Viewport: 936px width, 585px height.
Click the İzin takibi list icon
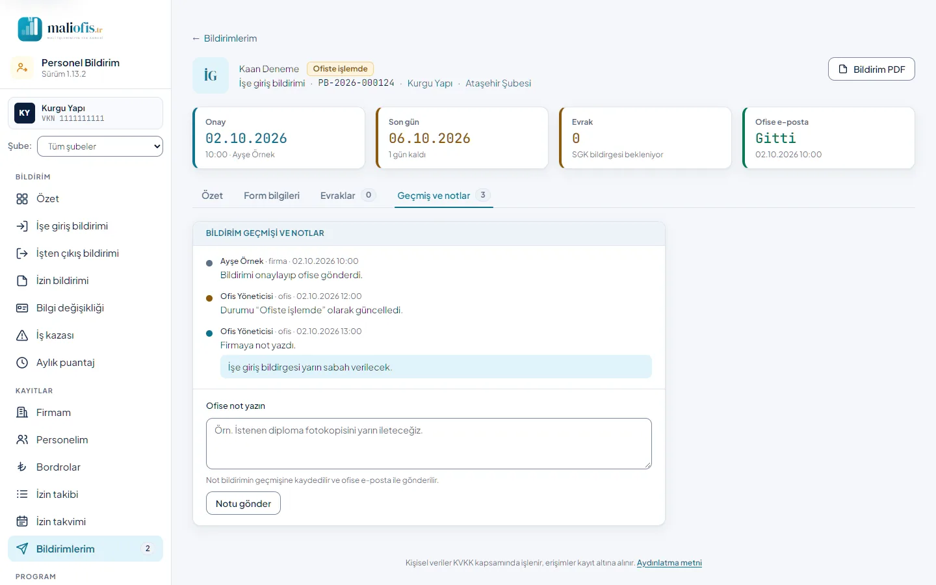coord(22,495)
